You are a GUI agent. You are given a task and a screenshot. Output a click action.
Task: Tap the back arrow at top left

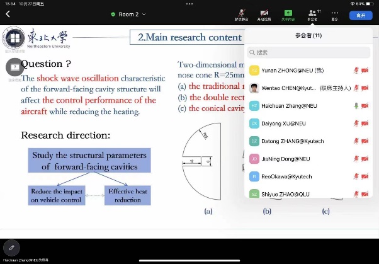[x=8, y=14]
